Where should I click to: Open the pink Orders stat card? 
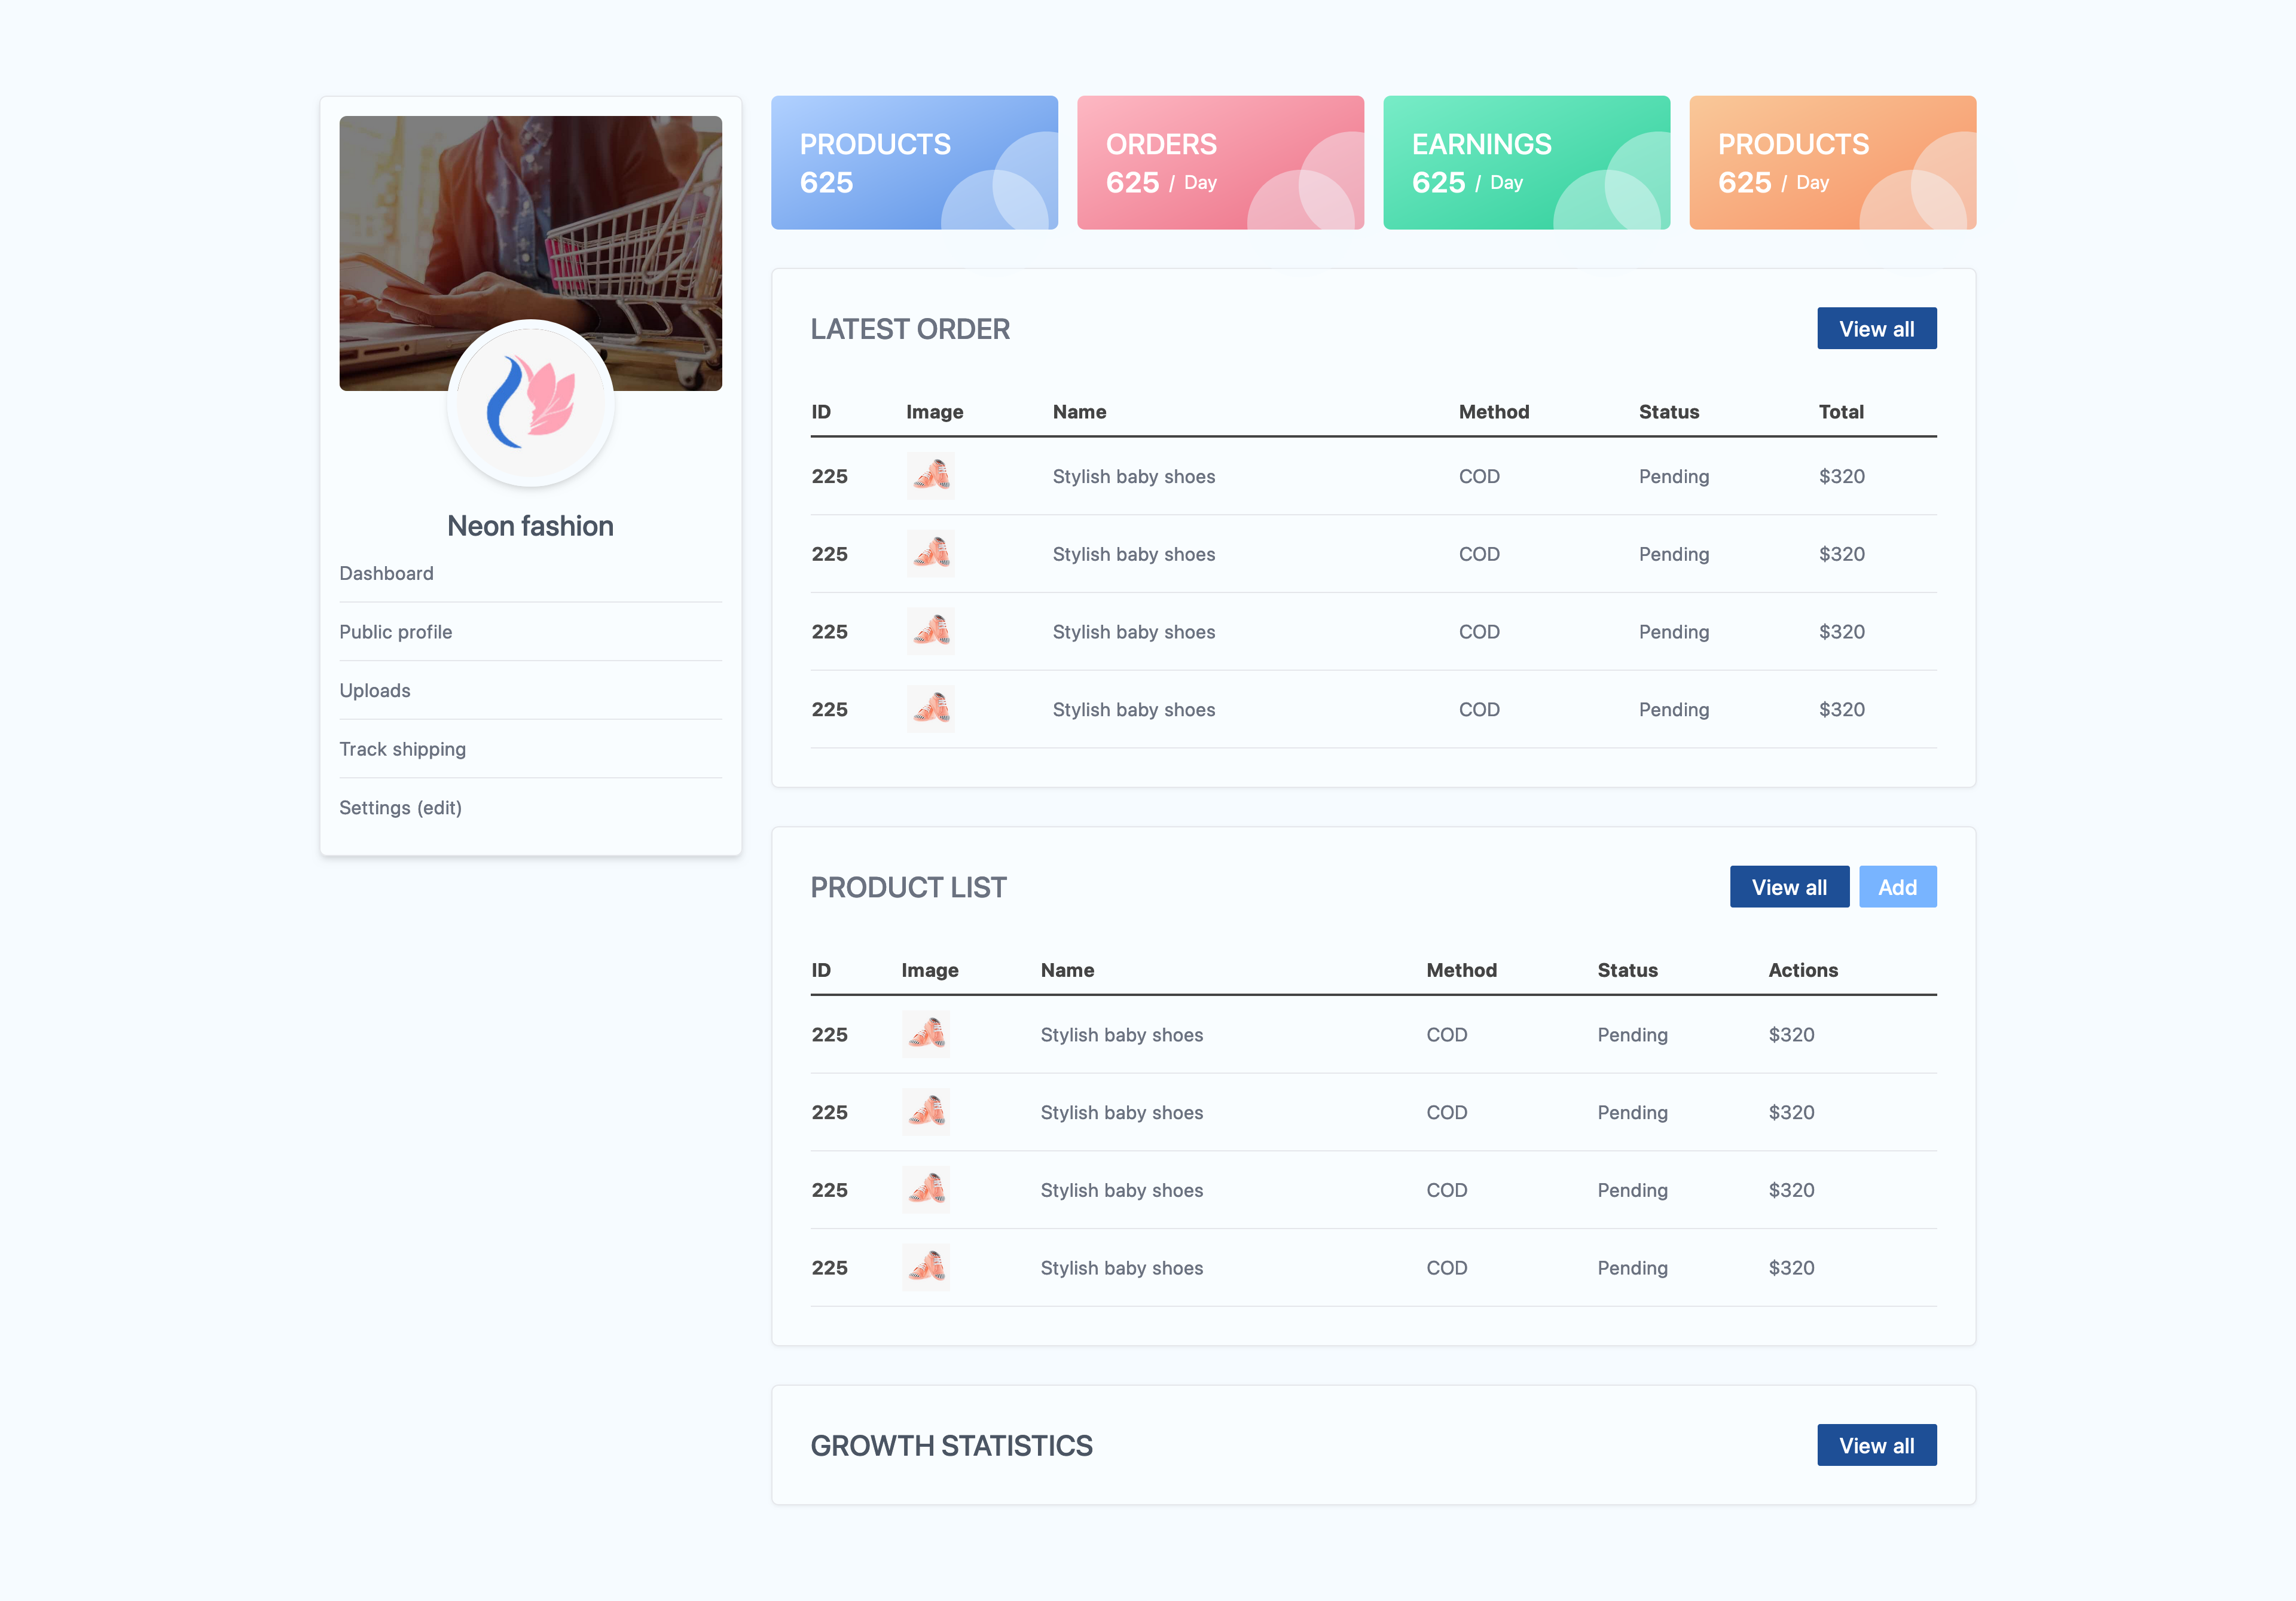(x=1220, y=163)
